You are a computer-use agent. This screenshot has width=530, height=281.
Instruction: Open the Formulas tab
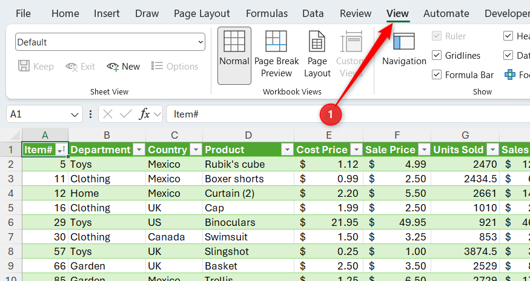point(267,13)
